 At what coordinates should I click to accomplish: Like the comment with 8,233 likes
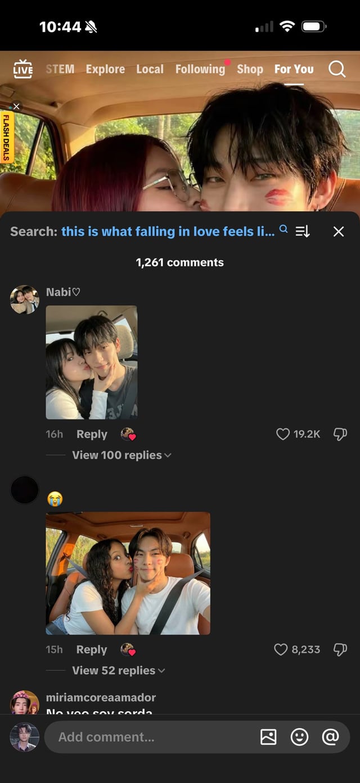pyautogui.click(x=281, y=649)
